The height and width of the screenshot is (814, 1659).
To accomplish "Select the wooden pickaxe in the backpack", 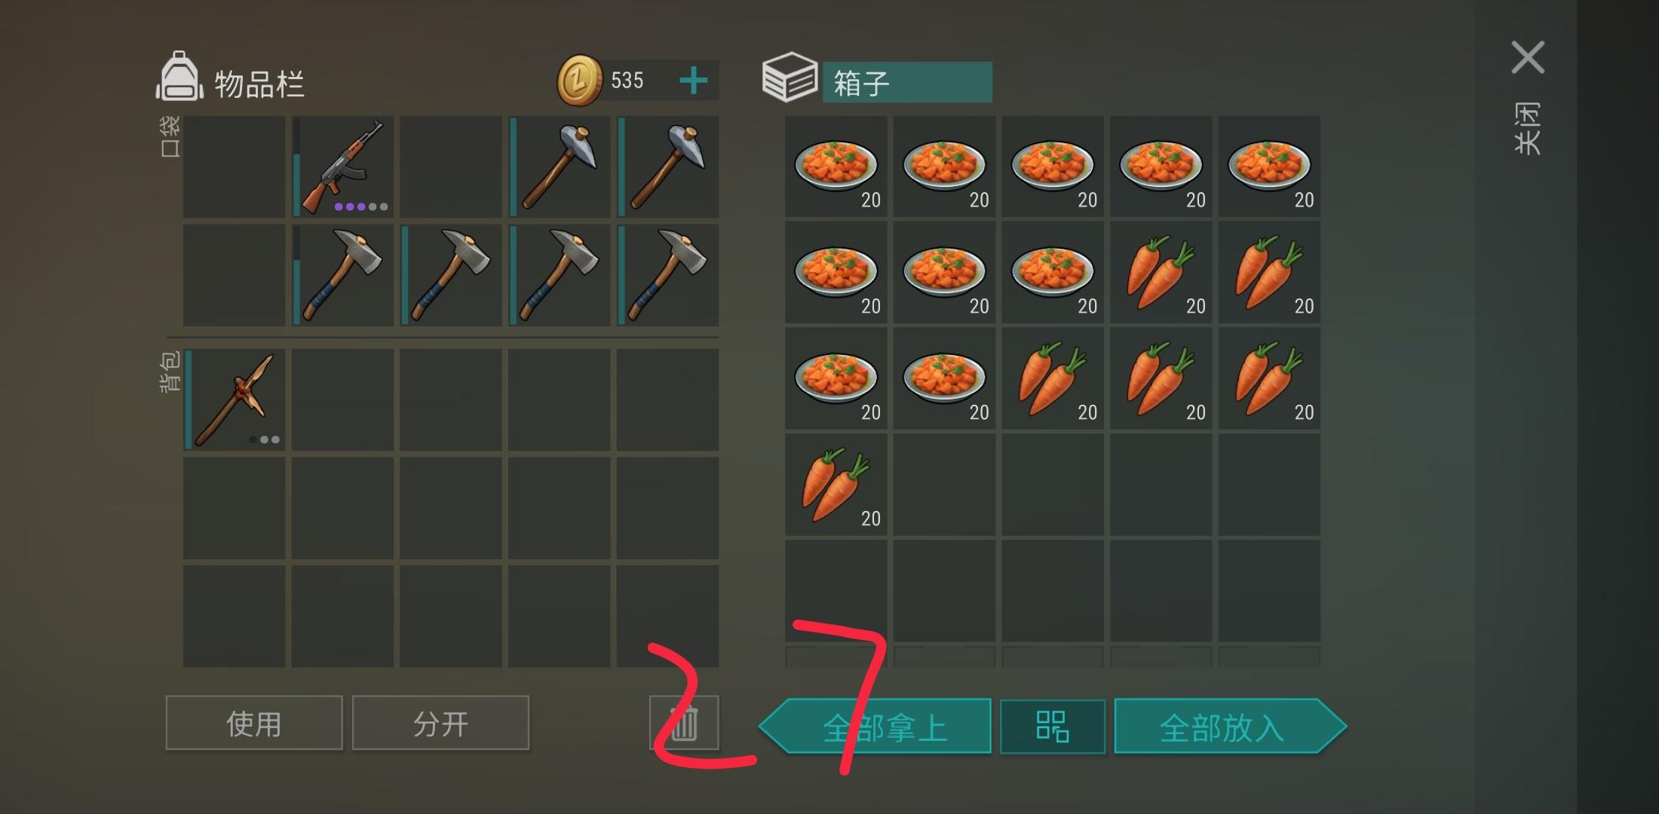I will tap(235, 399).
